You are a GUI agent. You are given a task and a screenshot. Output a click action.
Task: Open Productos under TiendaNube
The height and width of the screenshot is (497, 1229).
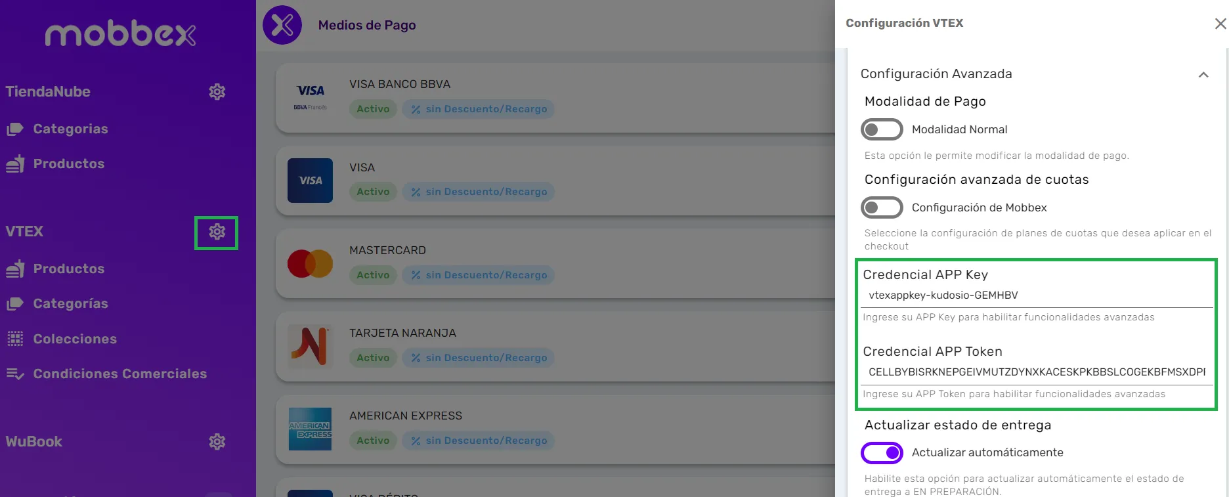click(x=69, y=163)
